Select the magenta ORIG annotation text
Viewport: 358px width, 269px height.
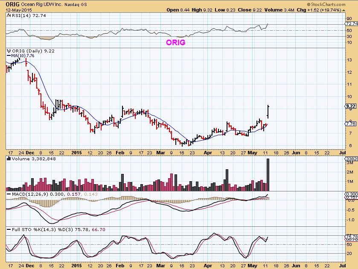click(x=175, y=43)
